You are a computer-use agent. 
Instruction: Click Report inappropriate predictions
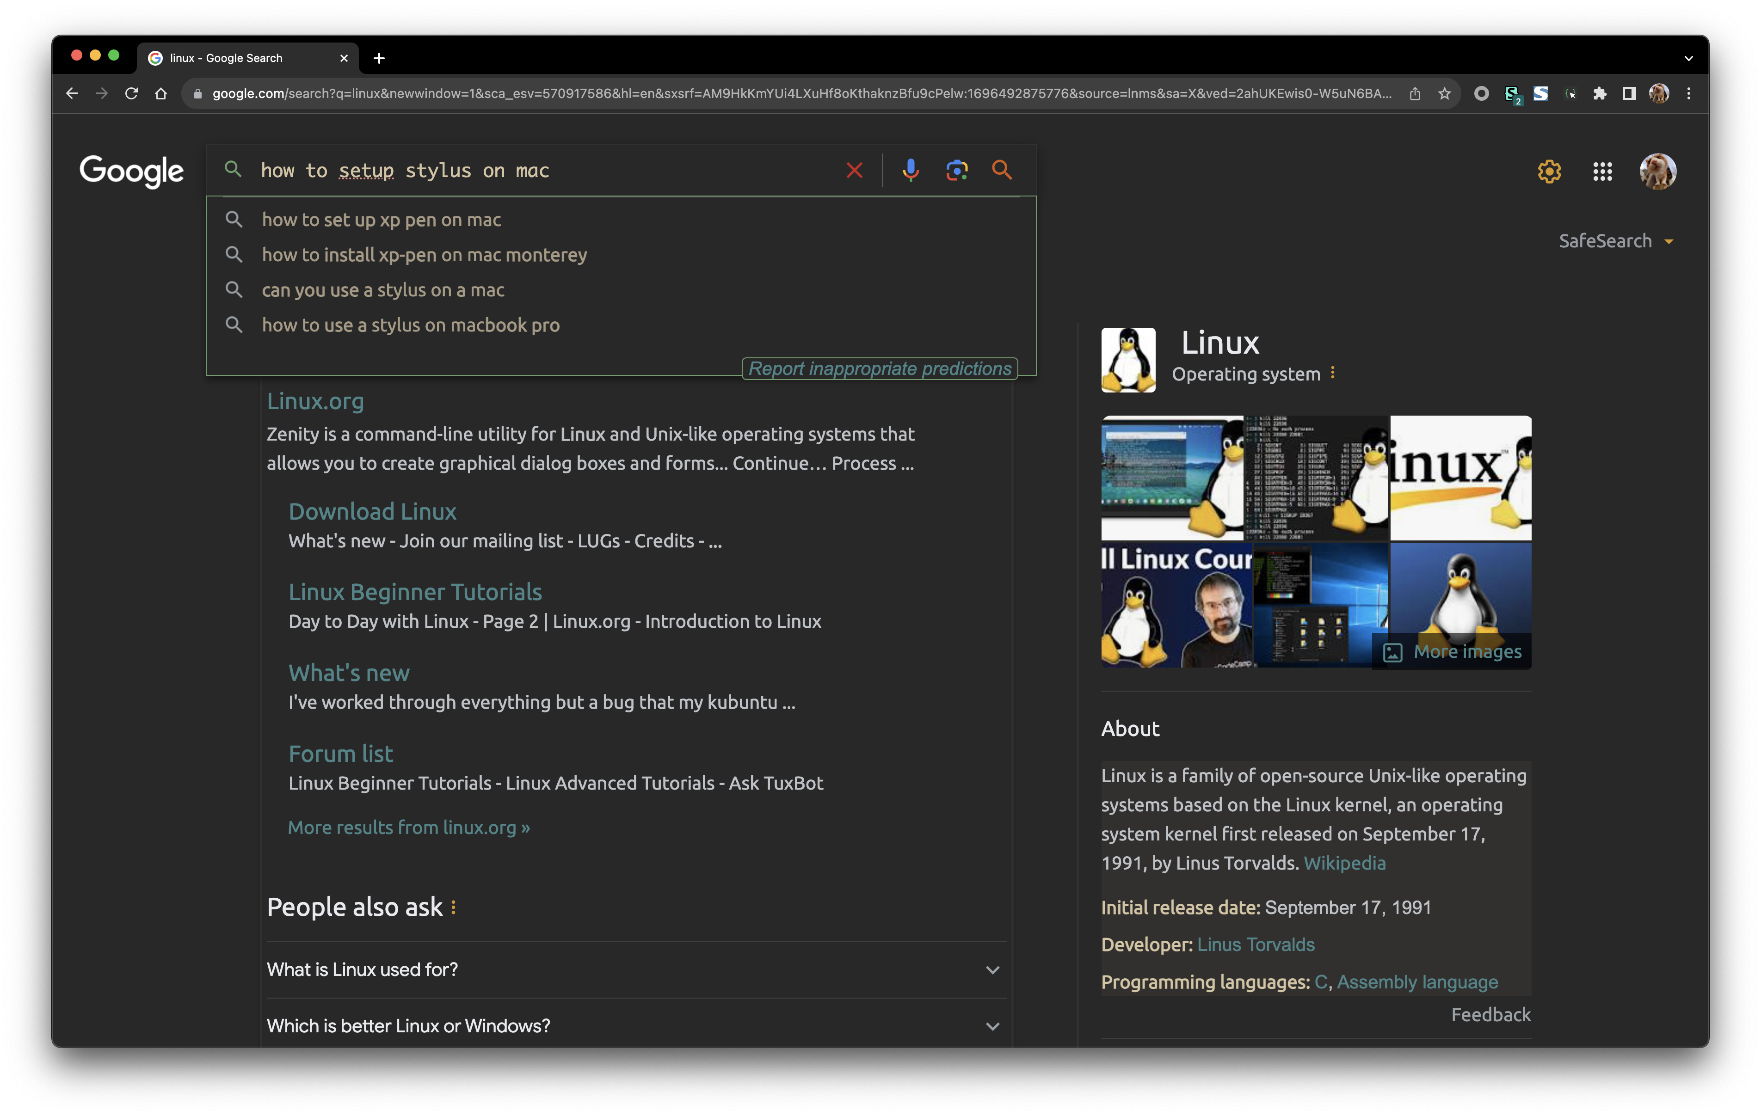[880, 368]
